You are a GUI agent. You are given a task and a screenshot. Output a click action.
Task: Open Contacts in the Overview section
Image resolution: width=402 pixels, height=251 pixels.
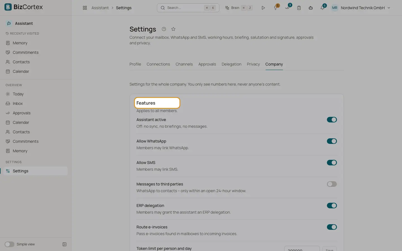click(36, 132)
